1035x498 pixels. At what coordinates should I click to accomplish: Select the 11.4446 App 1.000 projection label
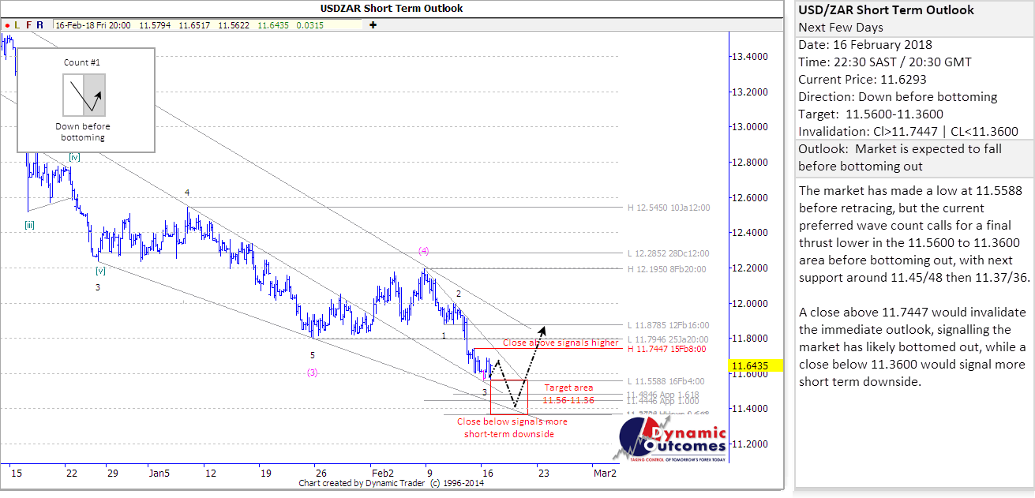[x=662, y=401]
